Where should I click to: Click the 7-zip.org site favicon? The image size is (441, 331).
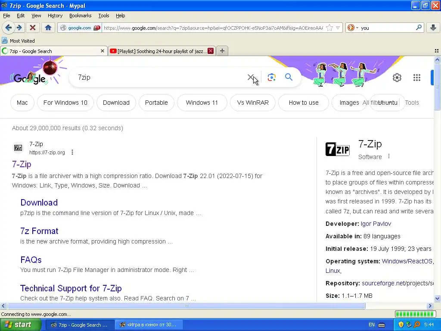coord(18,148)
